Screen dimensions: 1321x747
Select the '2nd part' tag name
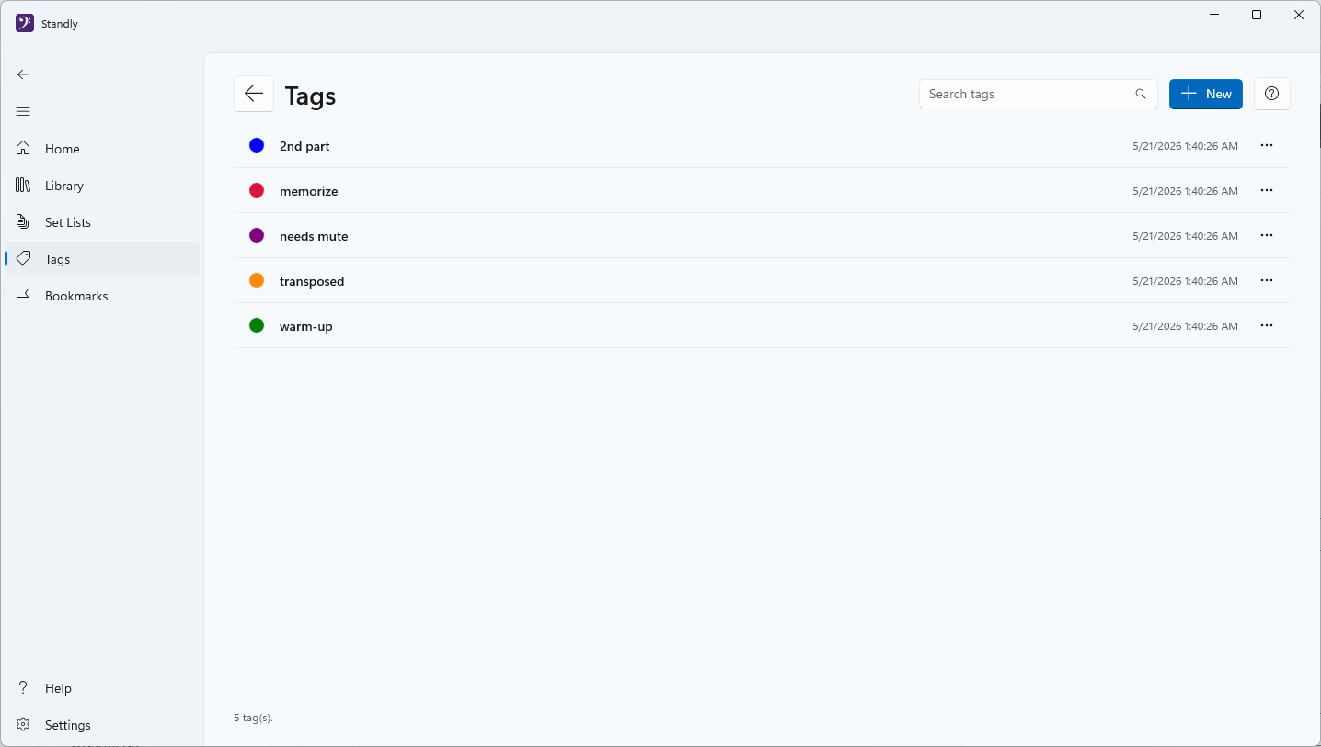(304, 146)
